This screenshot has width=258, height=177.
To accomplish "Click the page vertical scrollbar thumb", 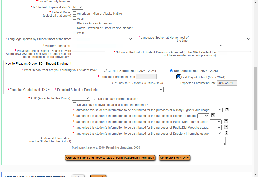I will tap(256, 99).
